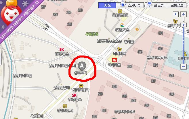This screenshot has width=189, height=119.
Task: Click the 큰사랑의원 hospital cross icon
Action: tap(120, 11)
